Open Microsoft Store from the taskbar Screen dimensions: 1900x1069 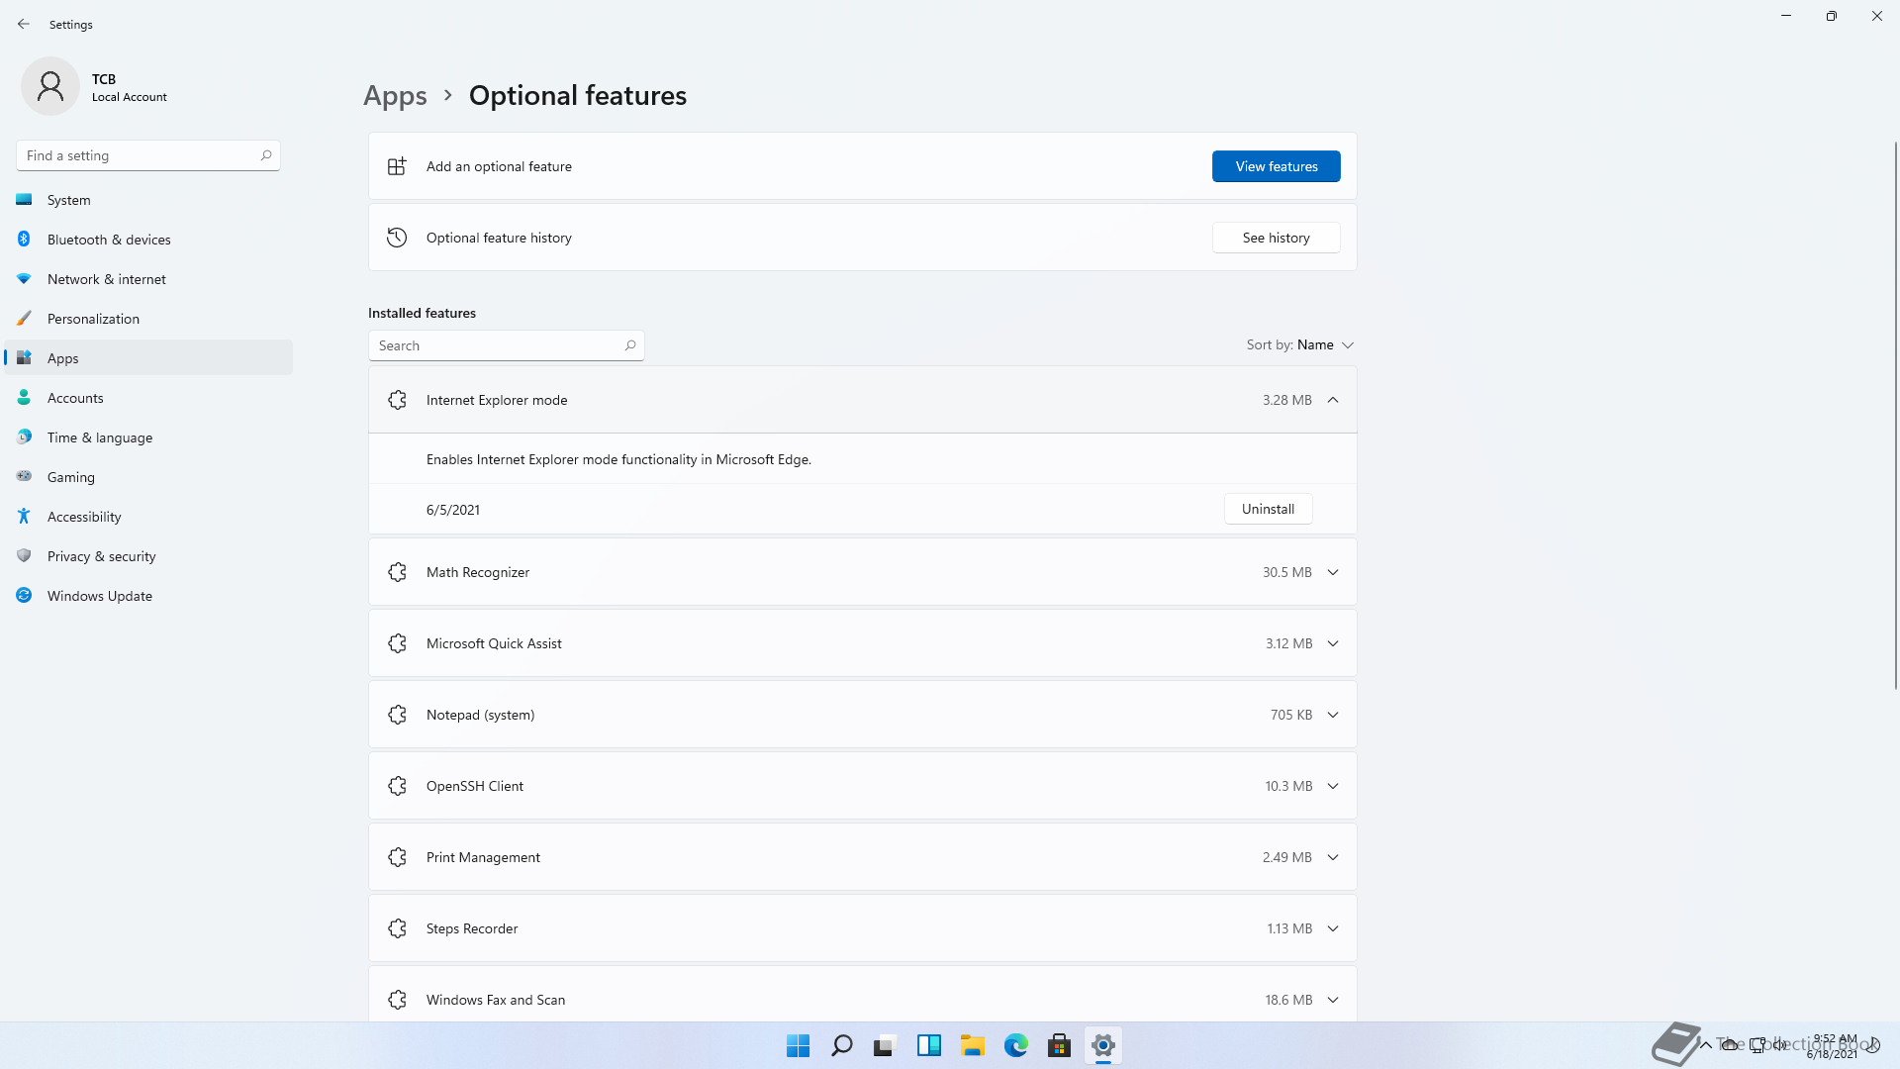1059,1045
